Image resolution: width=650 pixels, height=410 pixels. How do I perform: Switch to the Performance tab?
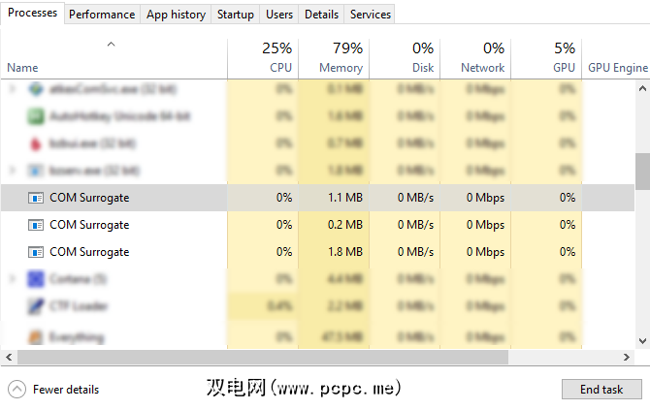[x=102, y=15]
